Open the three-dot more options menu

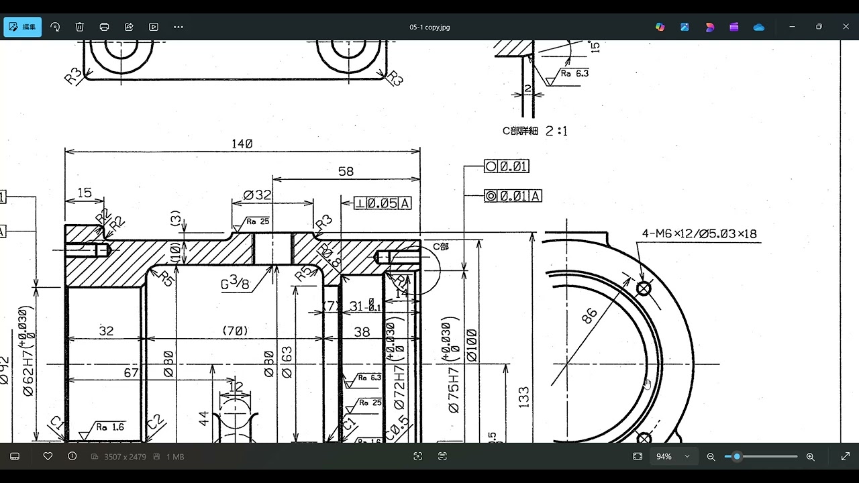pyautogui.click(x=179, y=27)
